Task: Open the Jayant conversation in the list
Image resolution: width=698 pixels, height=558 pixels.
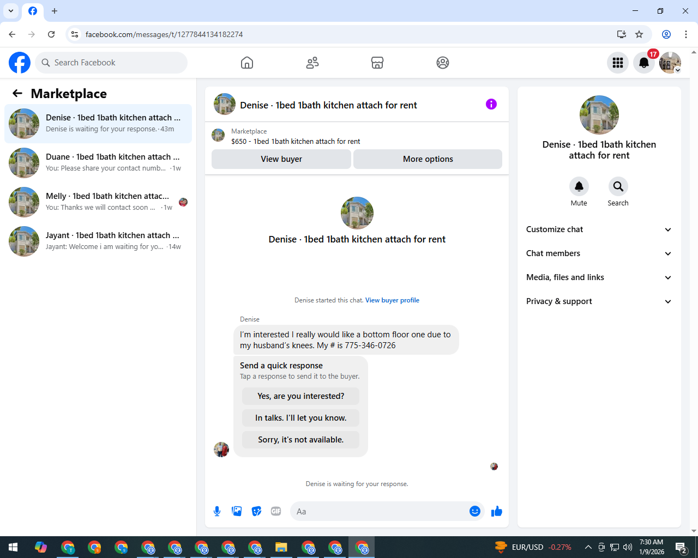Action: 98,241
